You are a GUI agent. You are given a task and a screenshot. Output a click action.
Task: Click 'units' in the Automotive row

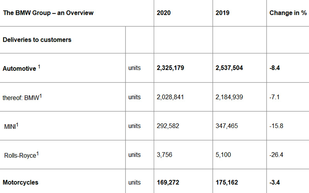click(134, 68)
